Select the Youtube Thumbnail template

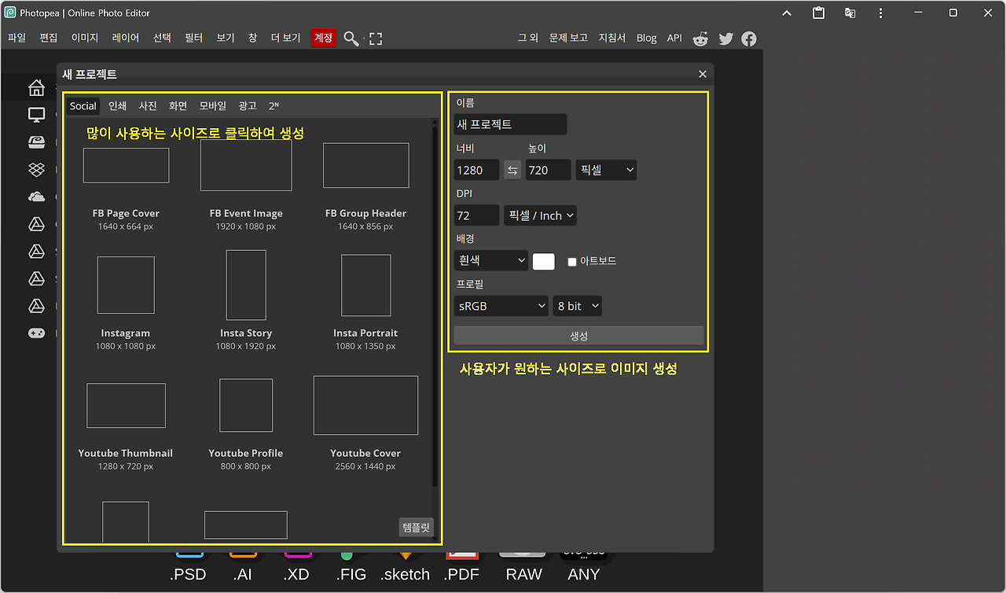pyautogui.click(x=126, y=427)
